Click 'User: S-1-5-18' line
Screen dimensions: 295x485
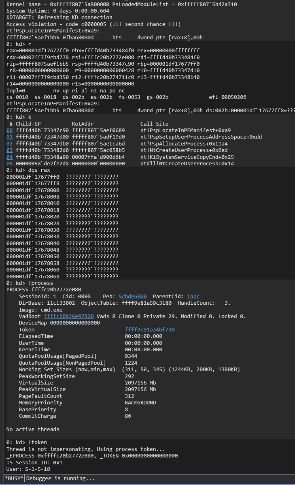tap(28, 469)
